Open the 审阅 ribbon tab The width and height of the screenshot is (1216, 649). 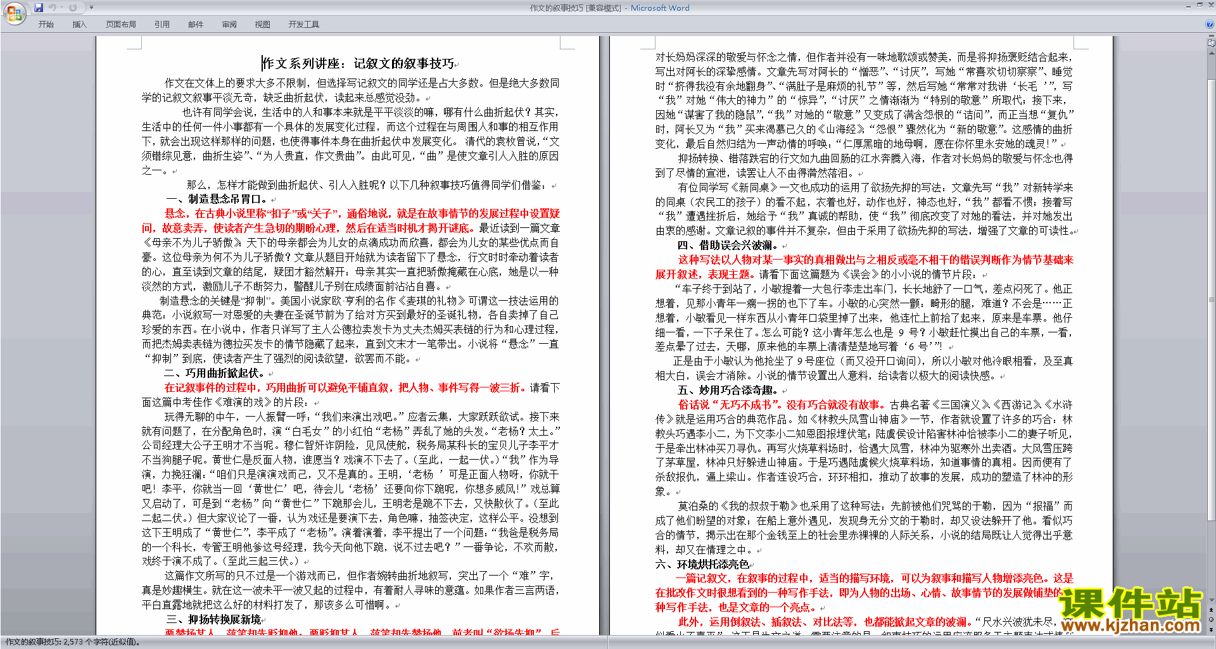(x=229, y=24)
